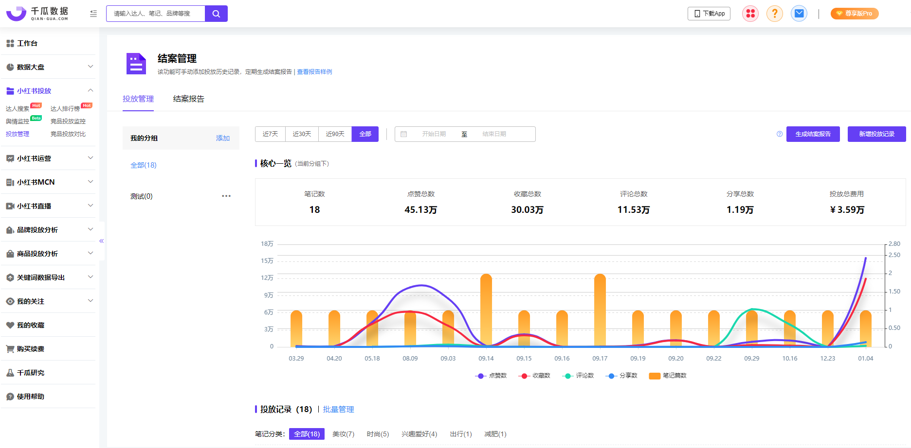Toggle the 分享数 legend series

(621, 376)
